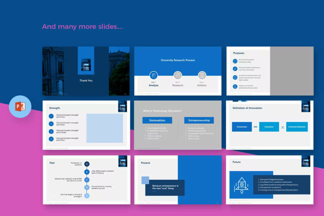Click the Entrepreneurship button on Technology Education slide
Viewport: 324px width, 216px height.
[x=199, y=120]
